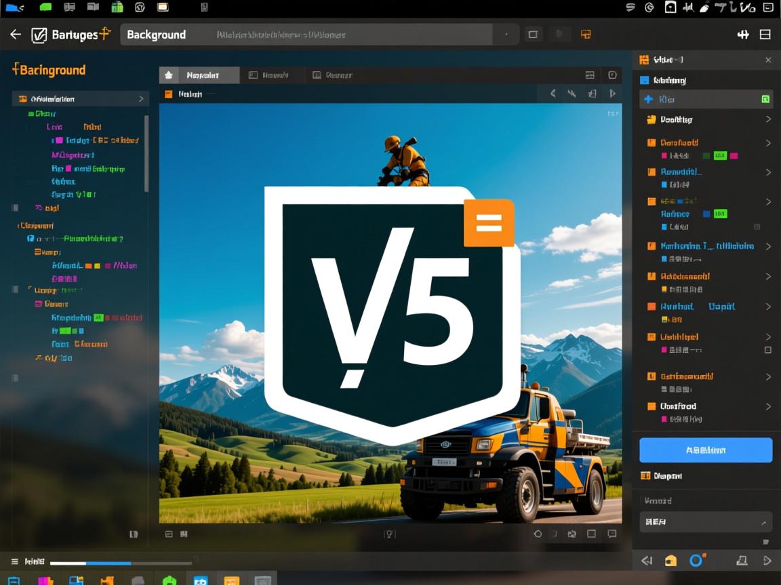Click the comment bubble icon below the canvas
The width and height of the screenshot is (781, 585).
pos(612,534)
